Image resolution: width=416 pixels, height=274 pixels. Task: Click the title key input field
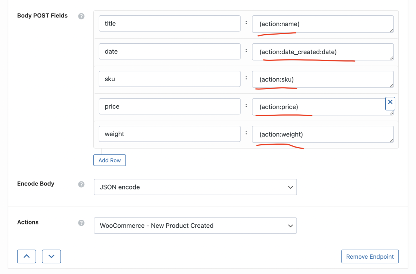(169, 23)
